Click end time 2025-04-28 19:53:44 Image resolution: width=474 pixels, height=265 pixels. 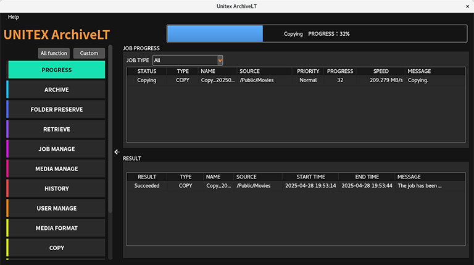pyautogui.click(x=367, y=186)
